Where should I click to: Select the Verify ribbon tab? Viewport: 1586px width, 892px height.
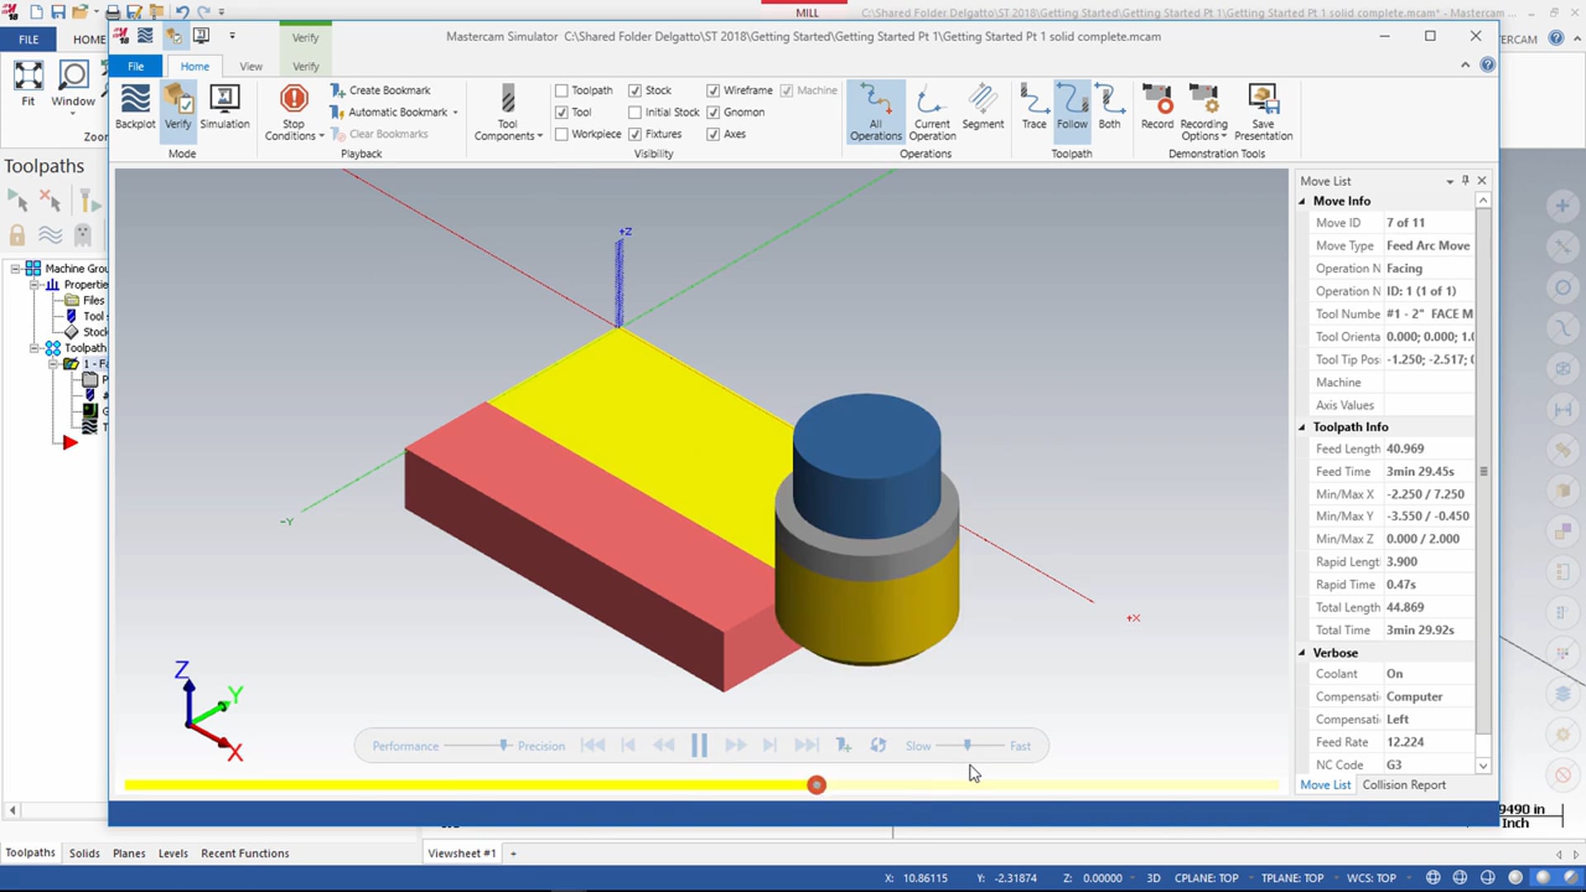tap(305, 66)
